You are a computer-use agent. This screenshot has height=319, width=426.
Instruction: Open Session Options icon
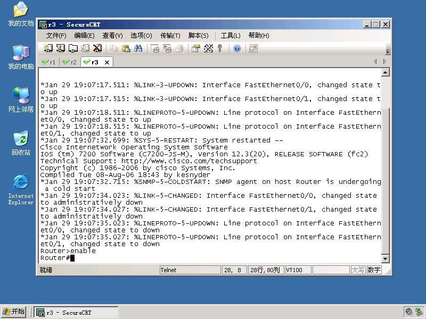pyautogui.click(x=195, y=48)
